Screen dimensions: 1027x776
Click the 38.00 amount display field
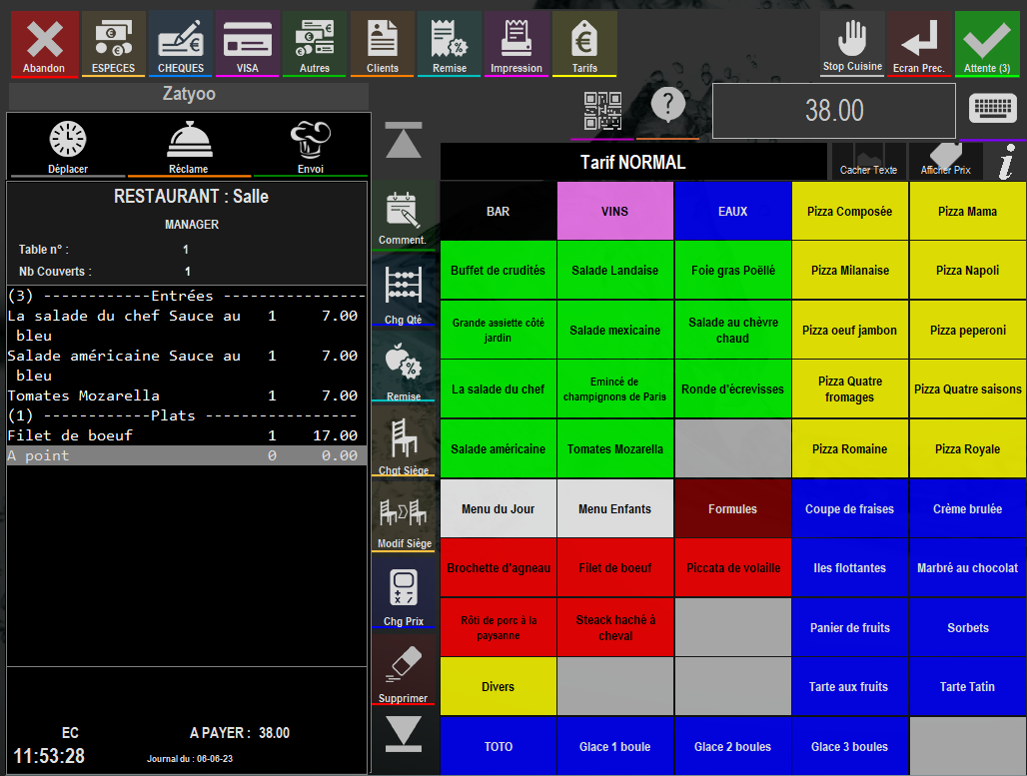[x=834, y=111]
